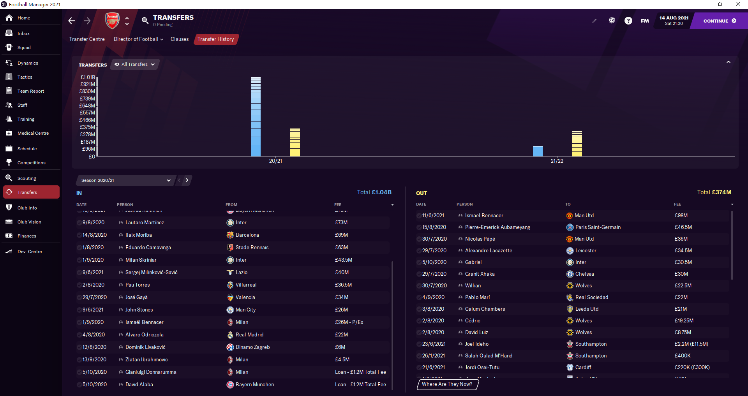
Task: Click the OUT table scrollbar
Action: click(x=732, y=245)
